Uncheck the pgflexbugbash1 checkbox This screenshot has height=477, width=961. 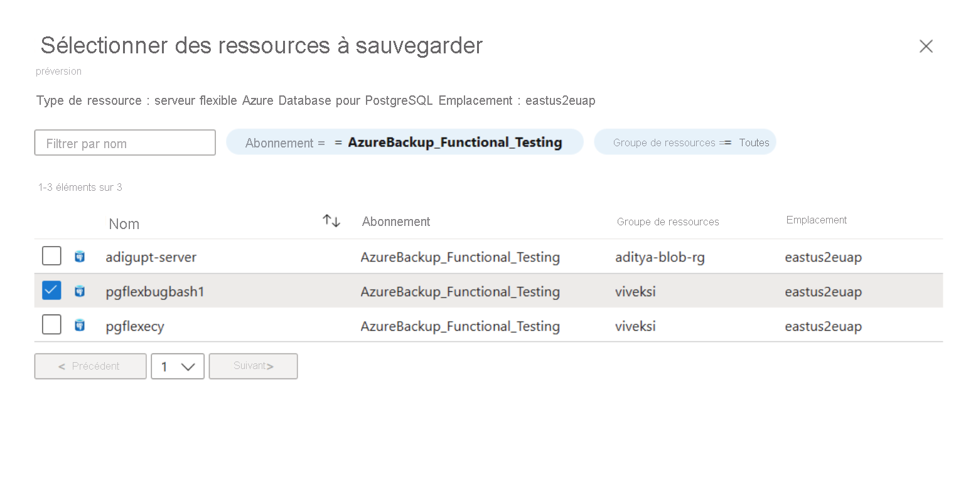point(51,291)
